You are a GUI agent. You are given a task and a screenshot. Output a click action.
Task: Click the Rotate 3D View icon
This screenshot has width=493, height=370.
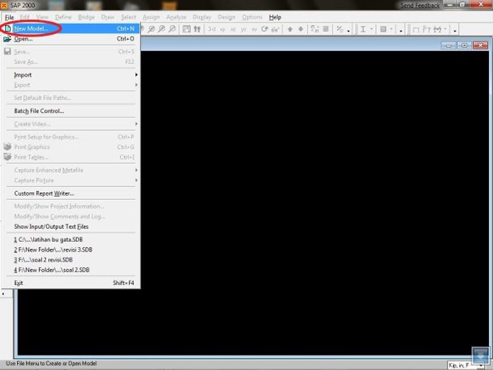265,29
